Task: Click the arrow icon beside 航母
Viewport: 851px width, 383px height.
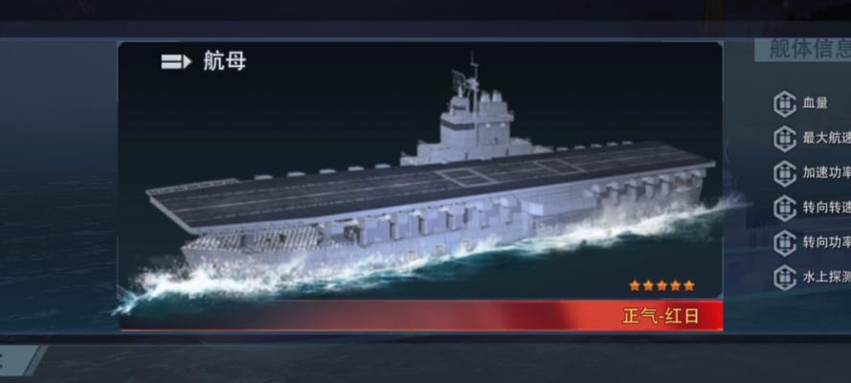Action: pos(176,62)
